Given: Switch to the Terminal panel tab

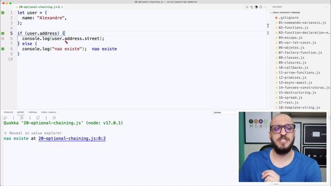Looking at the screenshot, I should point(33,112).
